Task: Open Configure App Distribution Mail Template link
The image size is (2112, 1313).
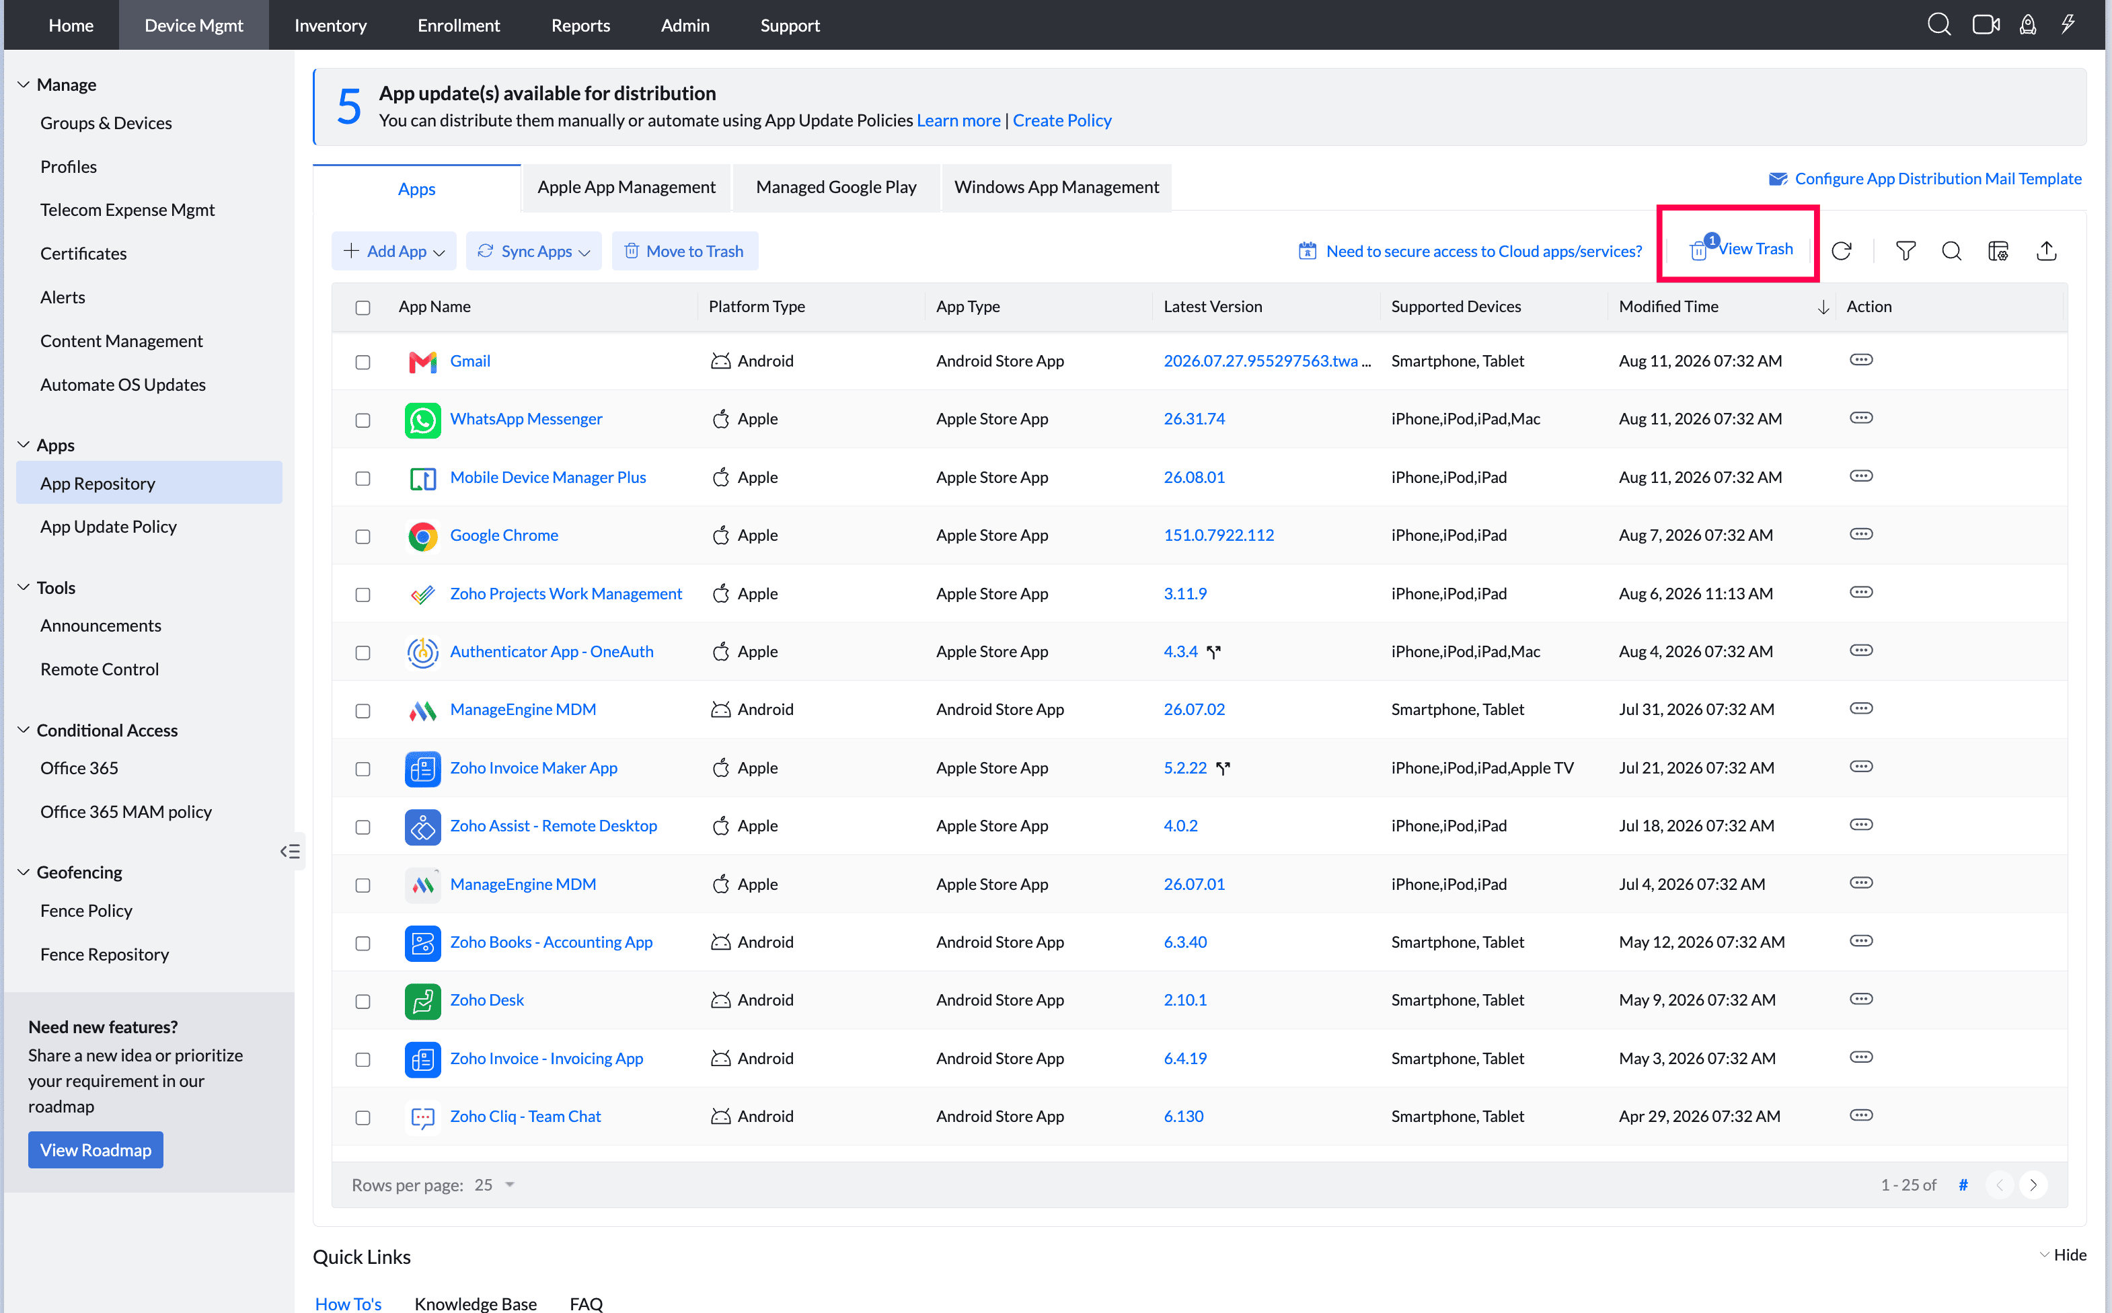Action: 1924,178
